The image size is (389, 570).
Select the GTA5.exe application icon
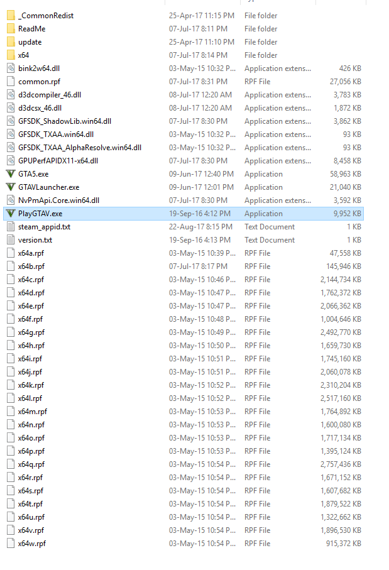[11, 173]
